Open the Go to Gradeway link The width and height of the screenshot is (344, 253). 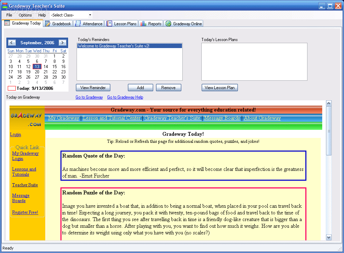click(x=89, y=97)
